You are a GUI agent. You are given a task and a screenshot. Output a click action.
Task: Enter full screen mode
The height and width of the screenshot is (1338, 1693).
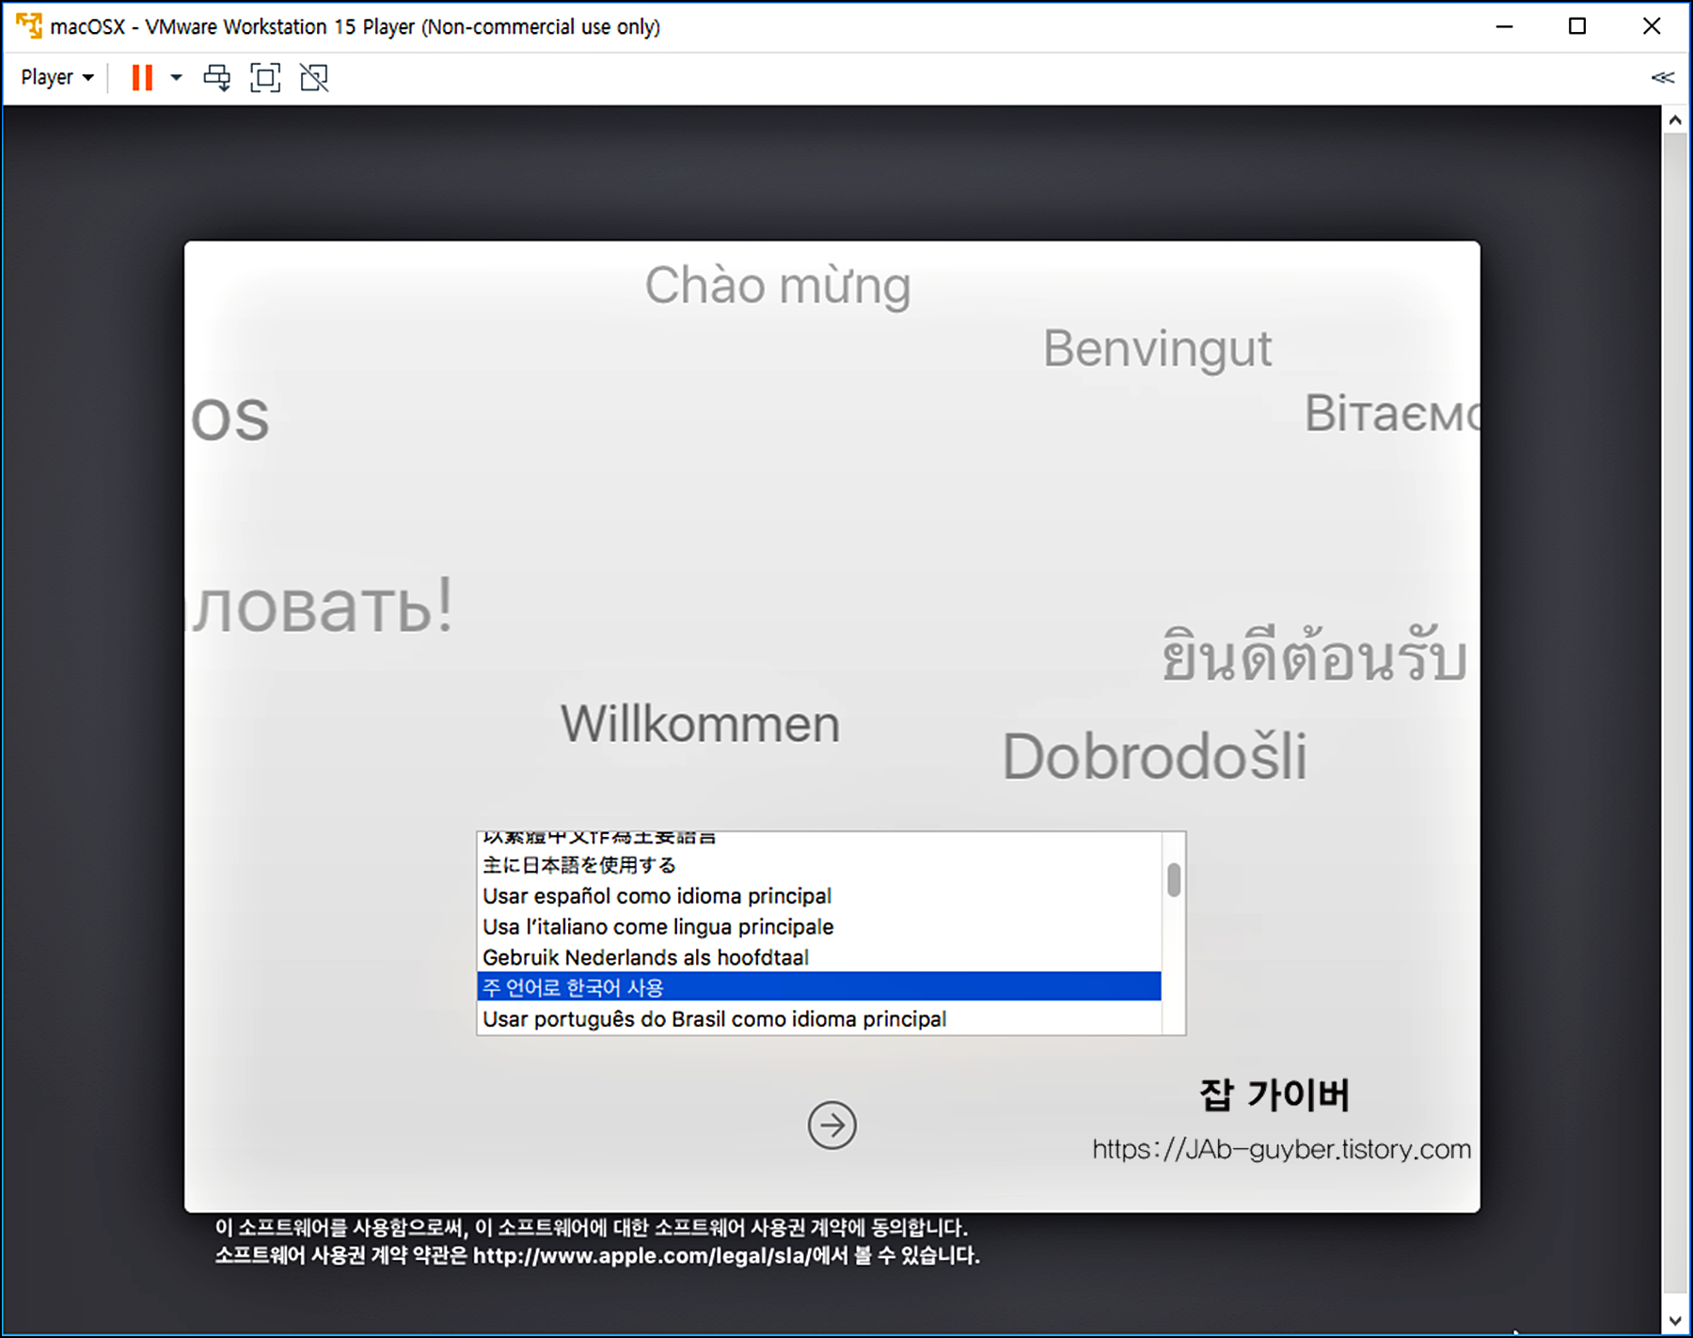coord(265,77)
